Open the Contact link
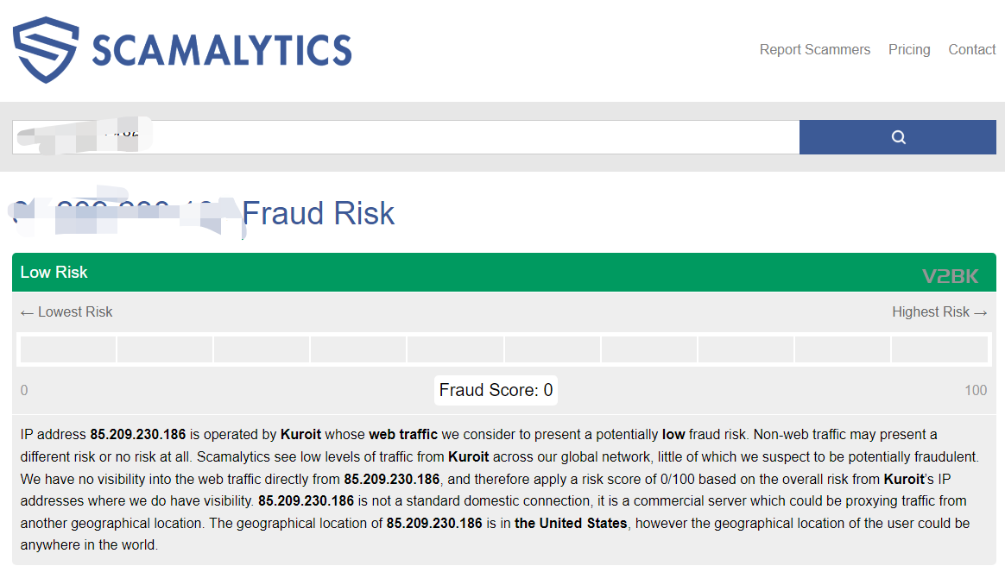 [971, 50]
